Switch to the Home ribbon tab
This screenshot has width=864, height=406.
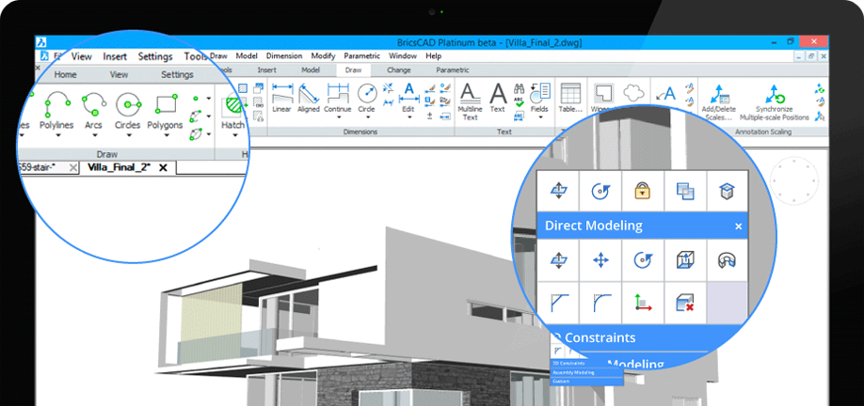(x=65, y=75)
